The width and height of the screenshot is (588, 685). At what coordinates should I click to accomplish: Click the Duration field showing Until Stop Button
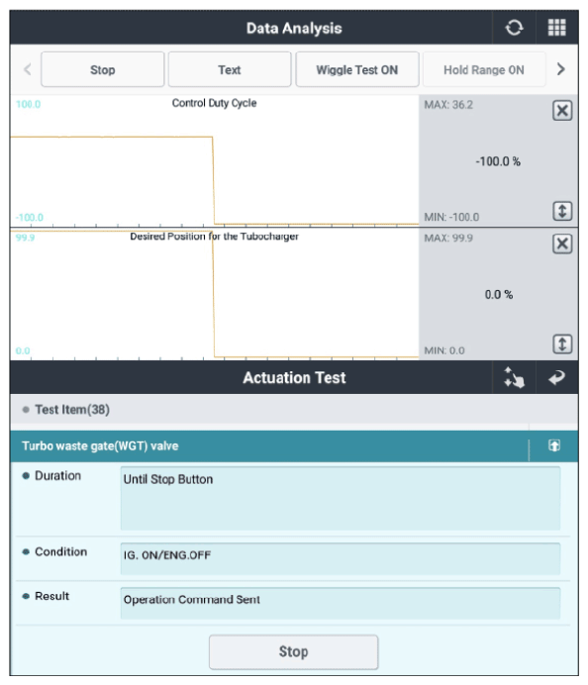click(x=341, y=499)
